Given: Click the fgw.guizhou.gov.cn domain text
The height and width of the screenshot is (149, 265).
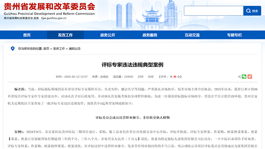Looking at the screenshot, I should pos(54,18).
